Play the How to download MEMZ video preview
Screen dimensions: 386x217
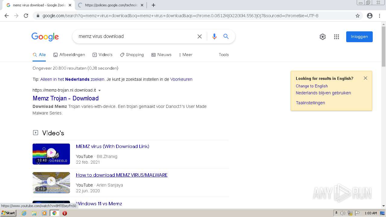pyautogui.click(x=51, y=183)
